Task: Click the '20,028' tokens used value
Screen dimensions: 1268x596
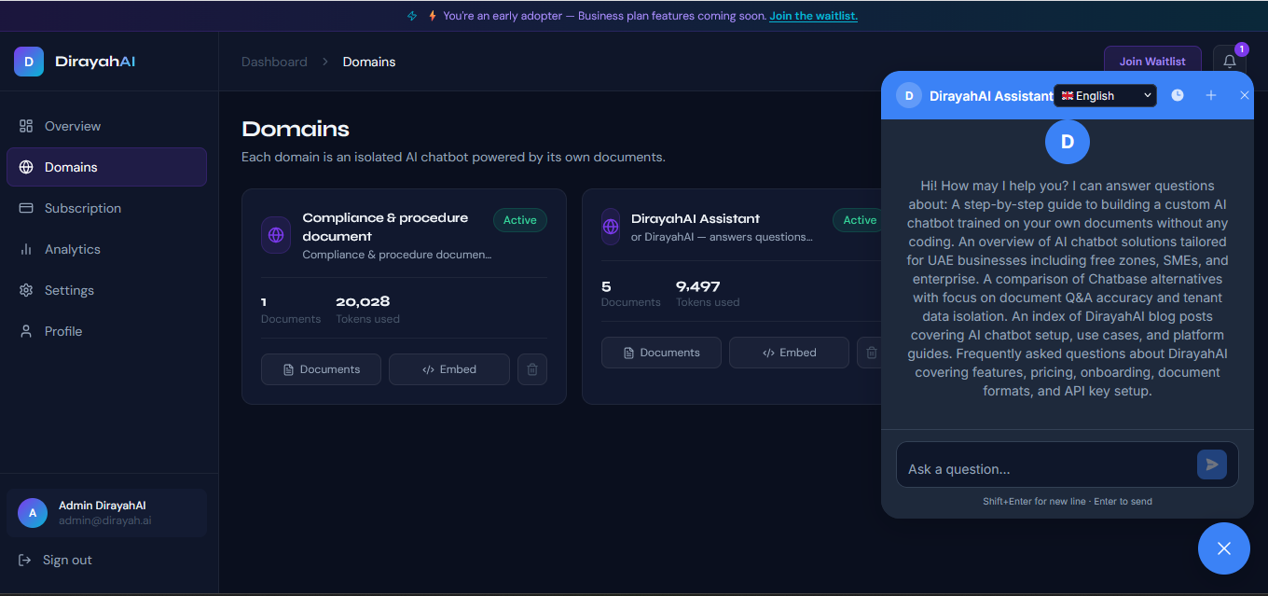Action: 363,301
